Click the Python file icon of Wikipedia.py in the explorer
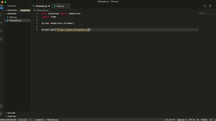Screen dimensions: 216x121 [8, 21]
